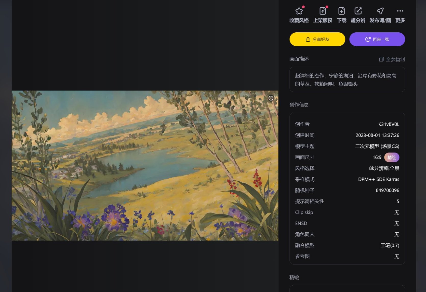Click the 下载 download icon
The image size is (426, 292).
pos(341,11)
